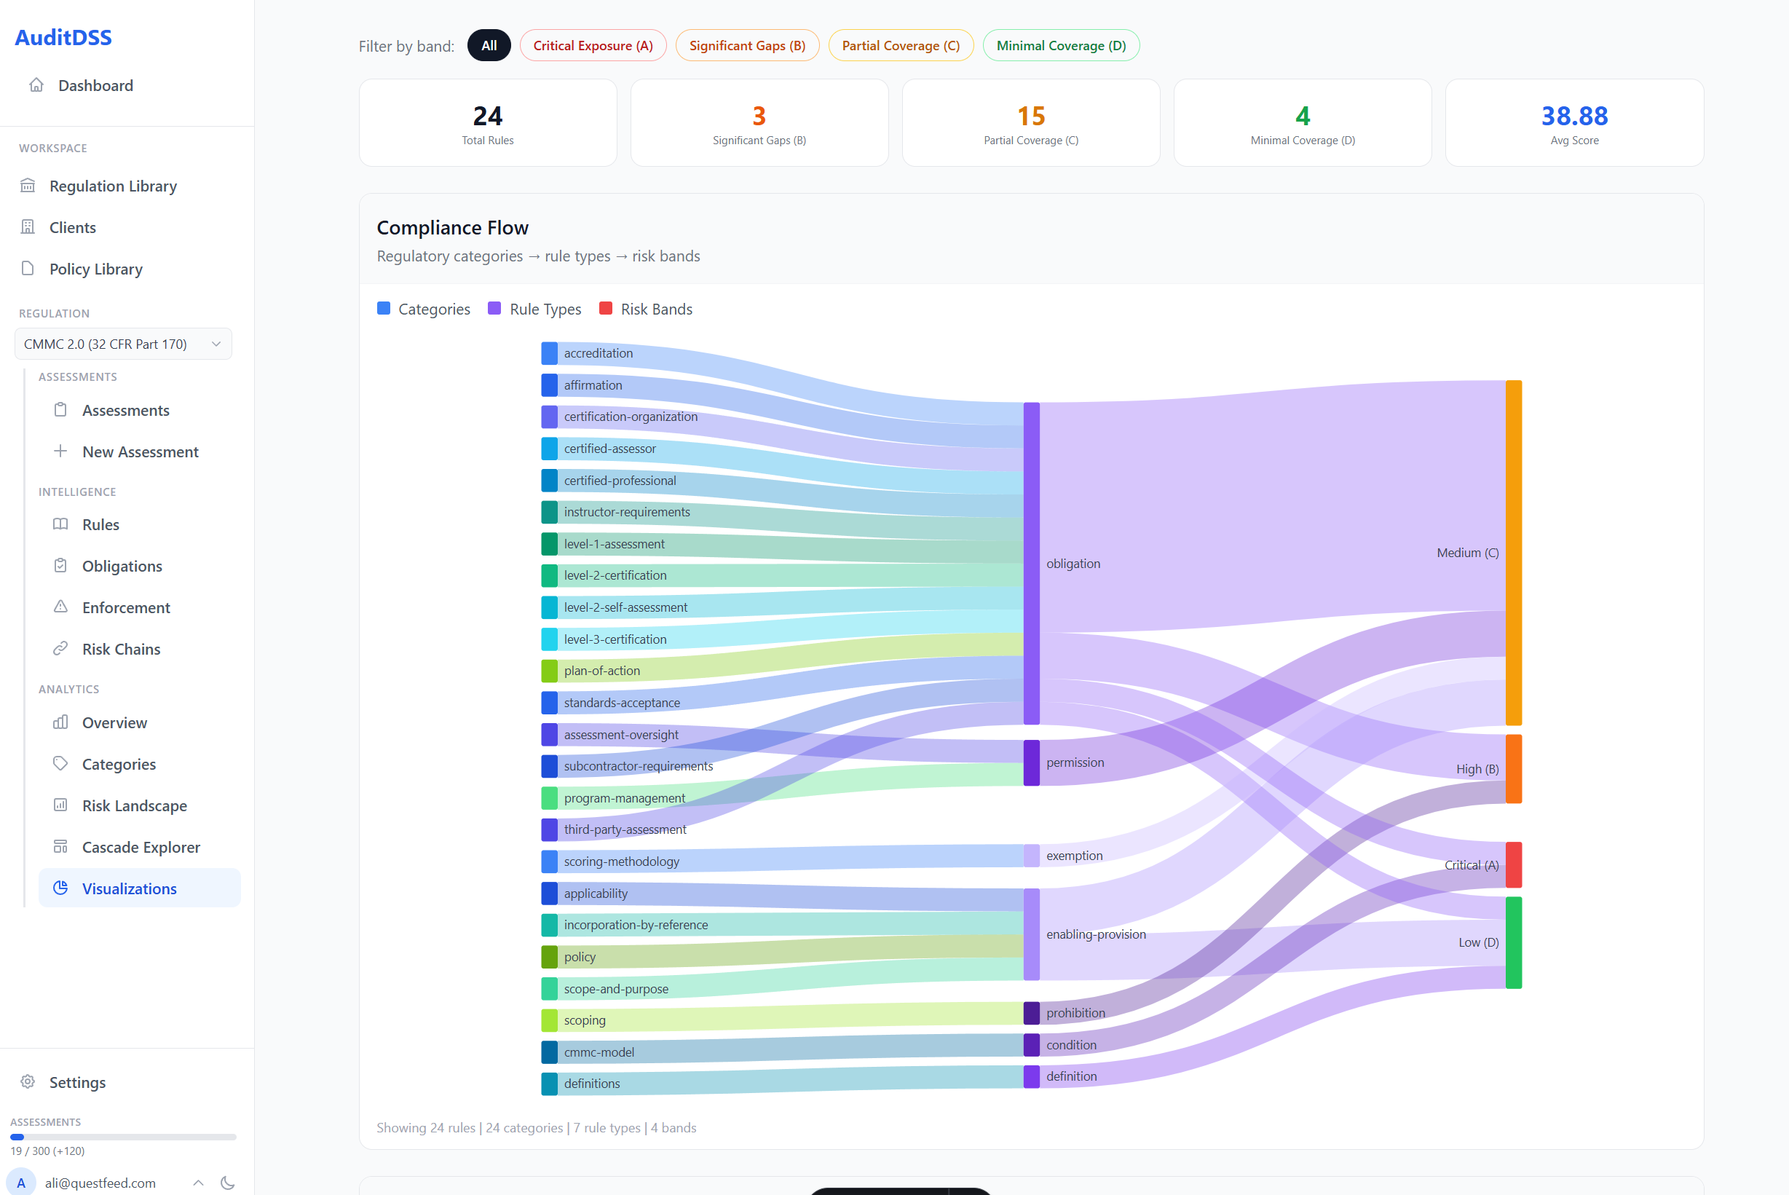Image resolution: width=1789 pixels, height=1195 pixels.
Task: Go to the Dashboard
Action: coord(95,84)
